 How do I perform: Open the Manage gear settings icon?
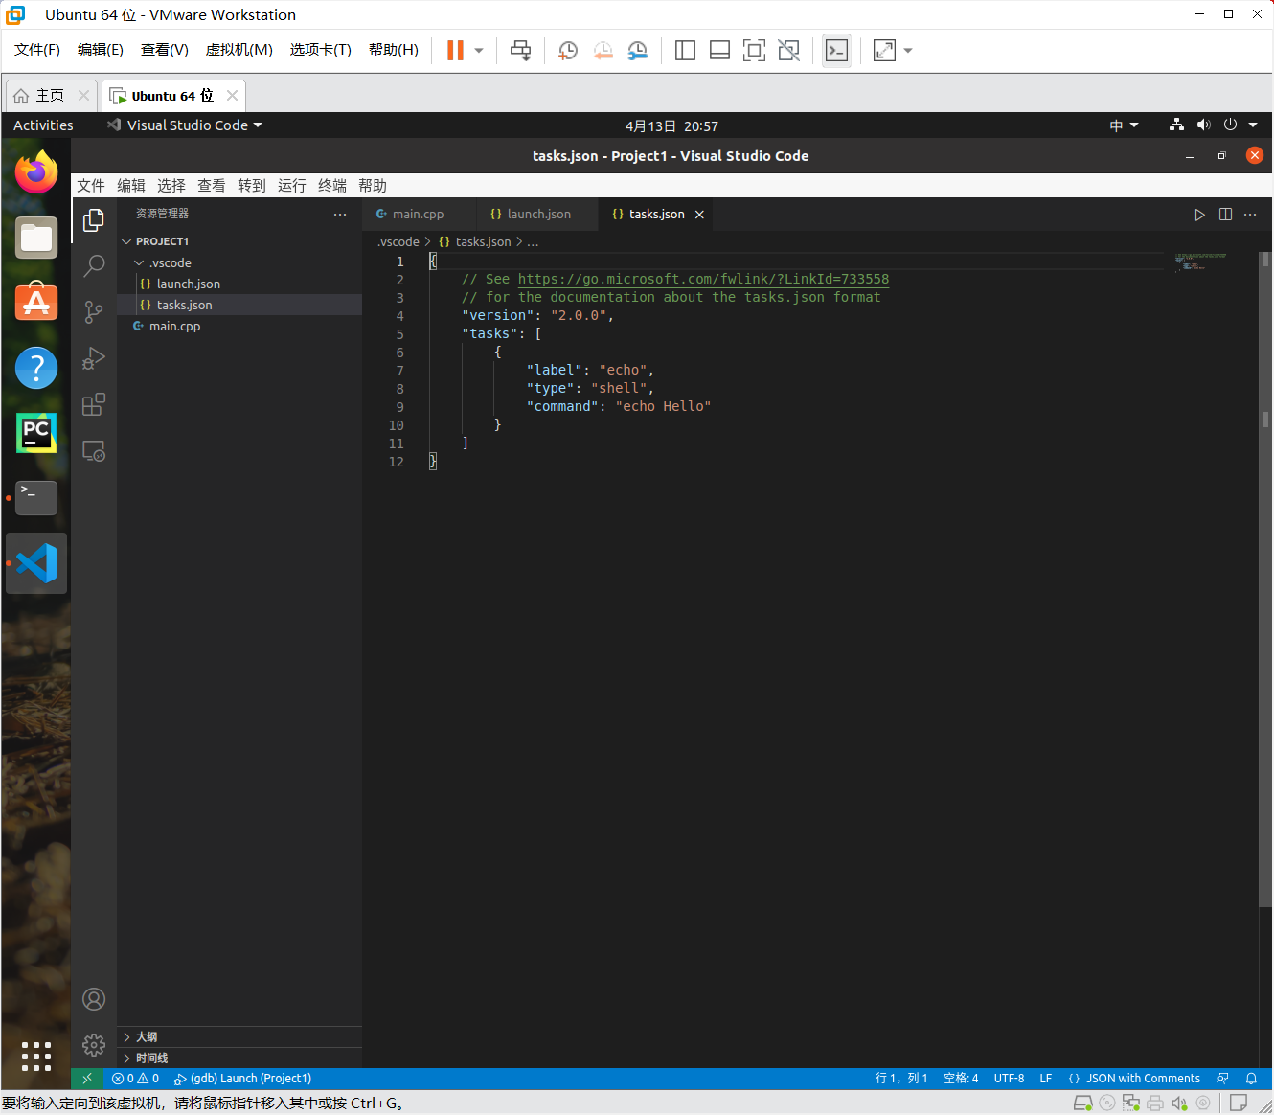94,1044
